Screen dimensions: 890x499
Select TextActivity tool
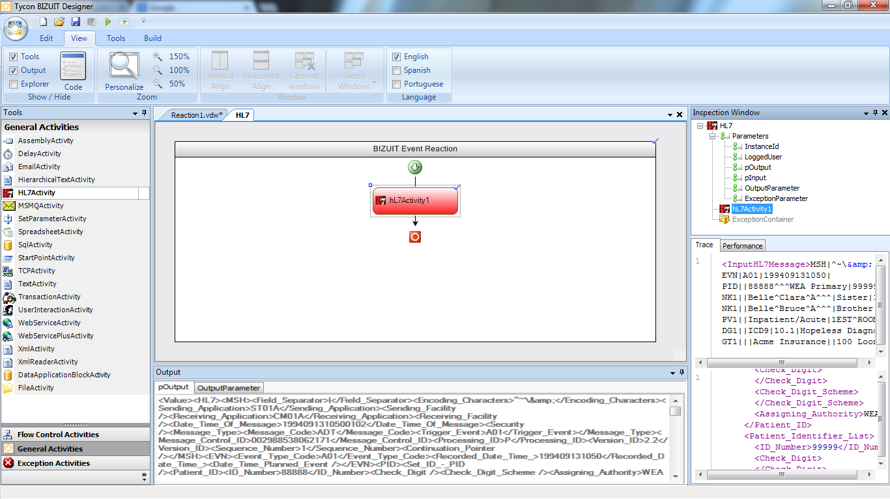[37, 284]
